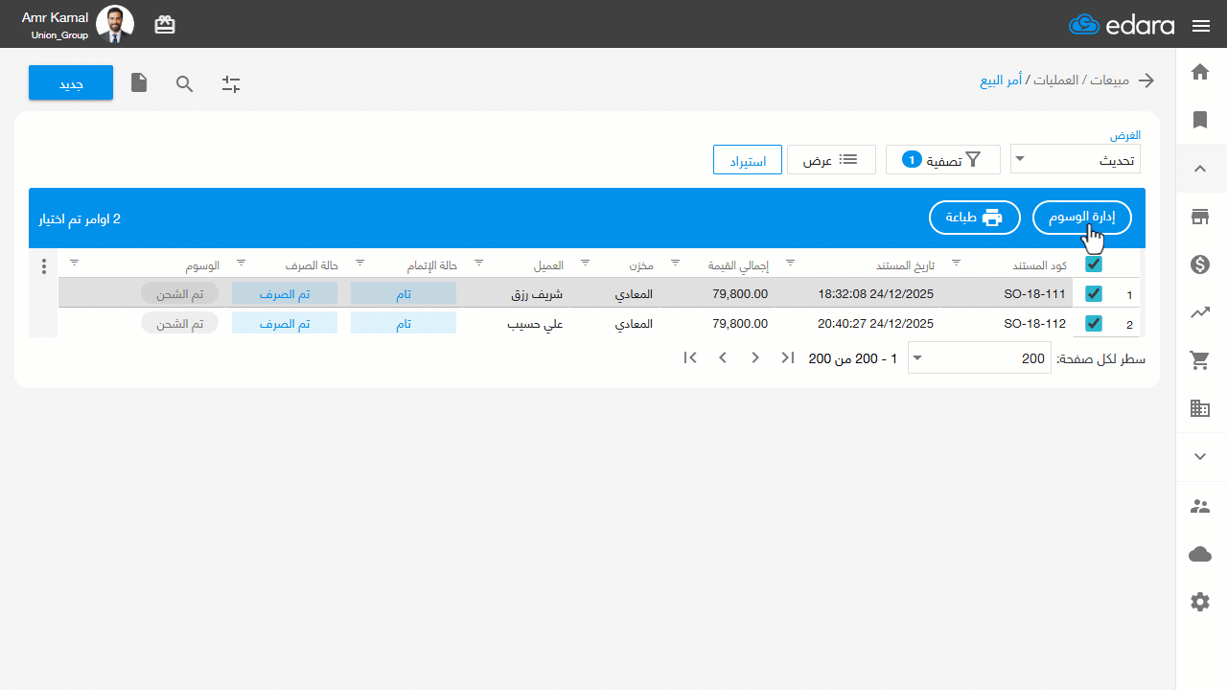Open the trending reports icon

click(x=1200, y=312)
